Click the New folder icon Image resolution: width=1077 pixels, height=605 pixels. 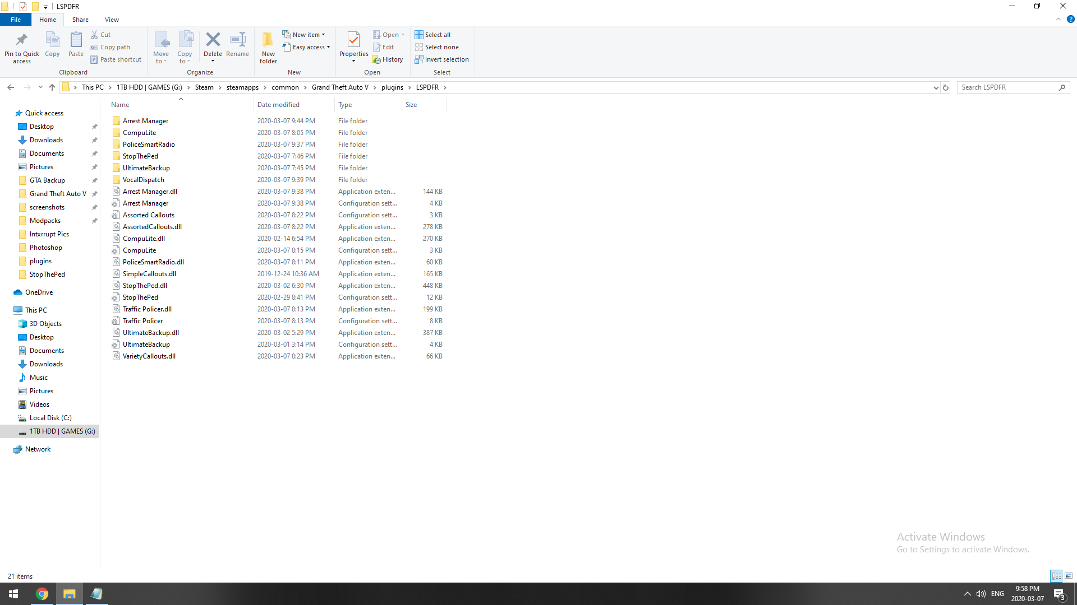point(268,40)
